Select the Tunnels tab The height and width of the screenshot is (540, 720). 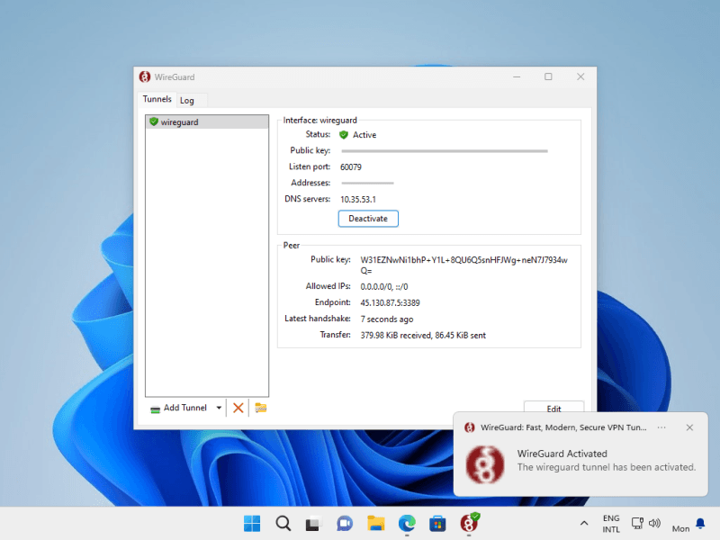tap(157, 99)
